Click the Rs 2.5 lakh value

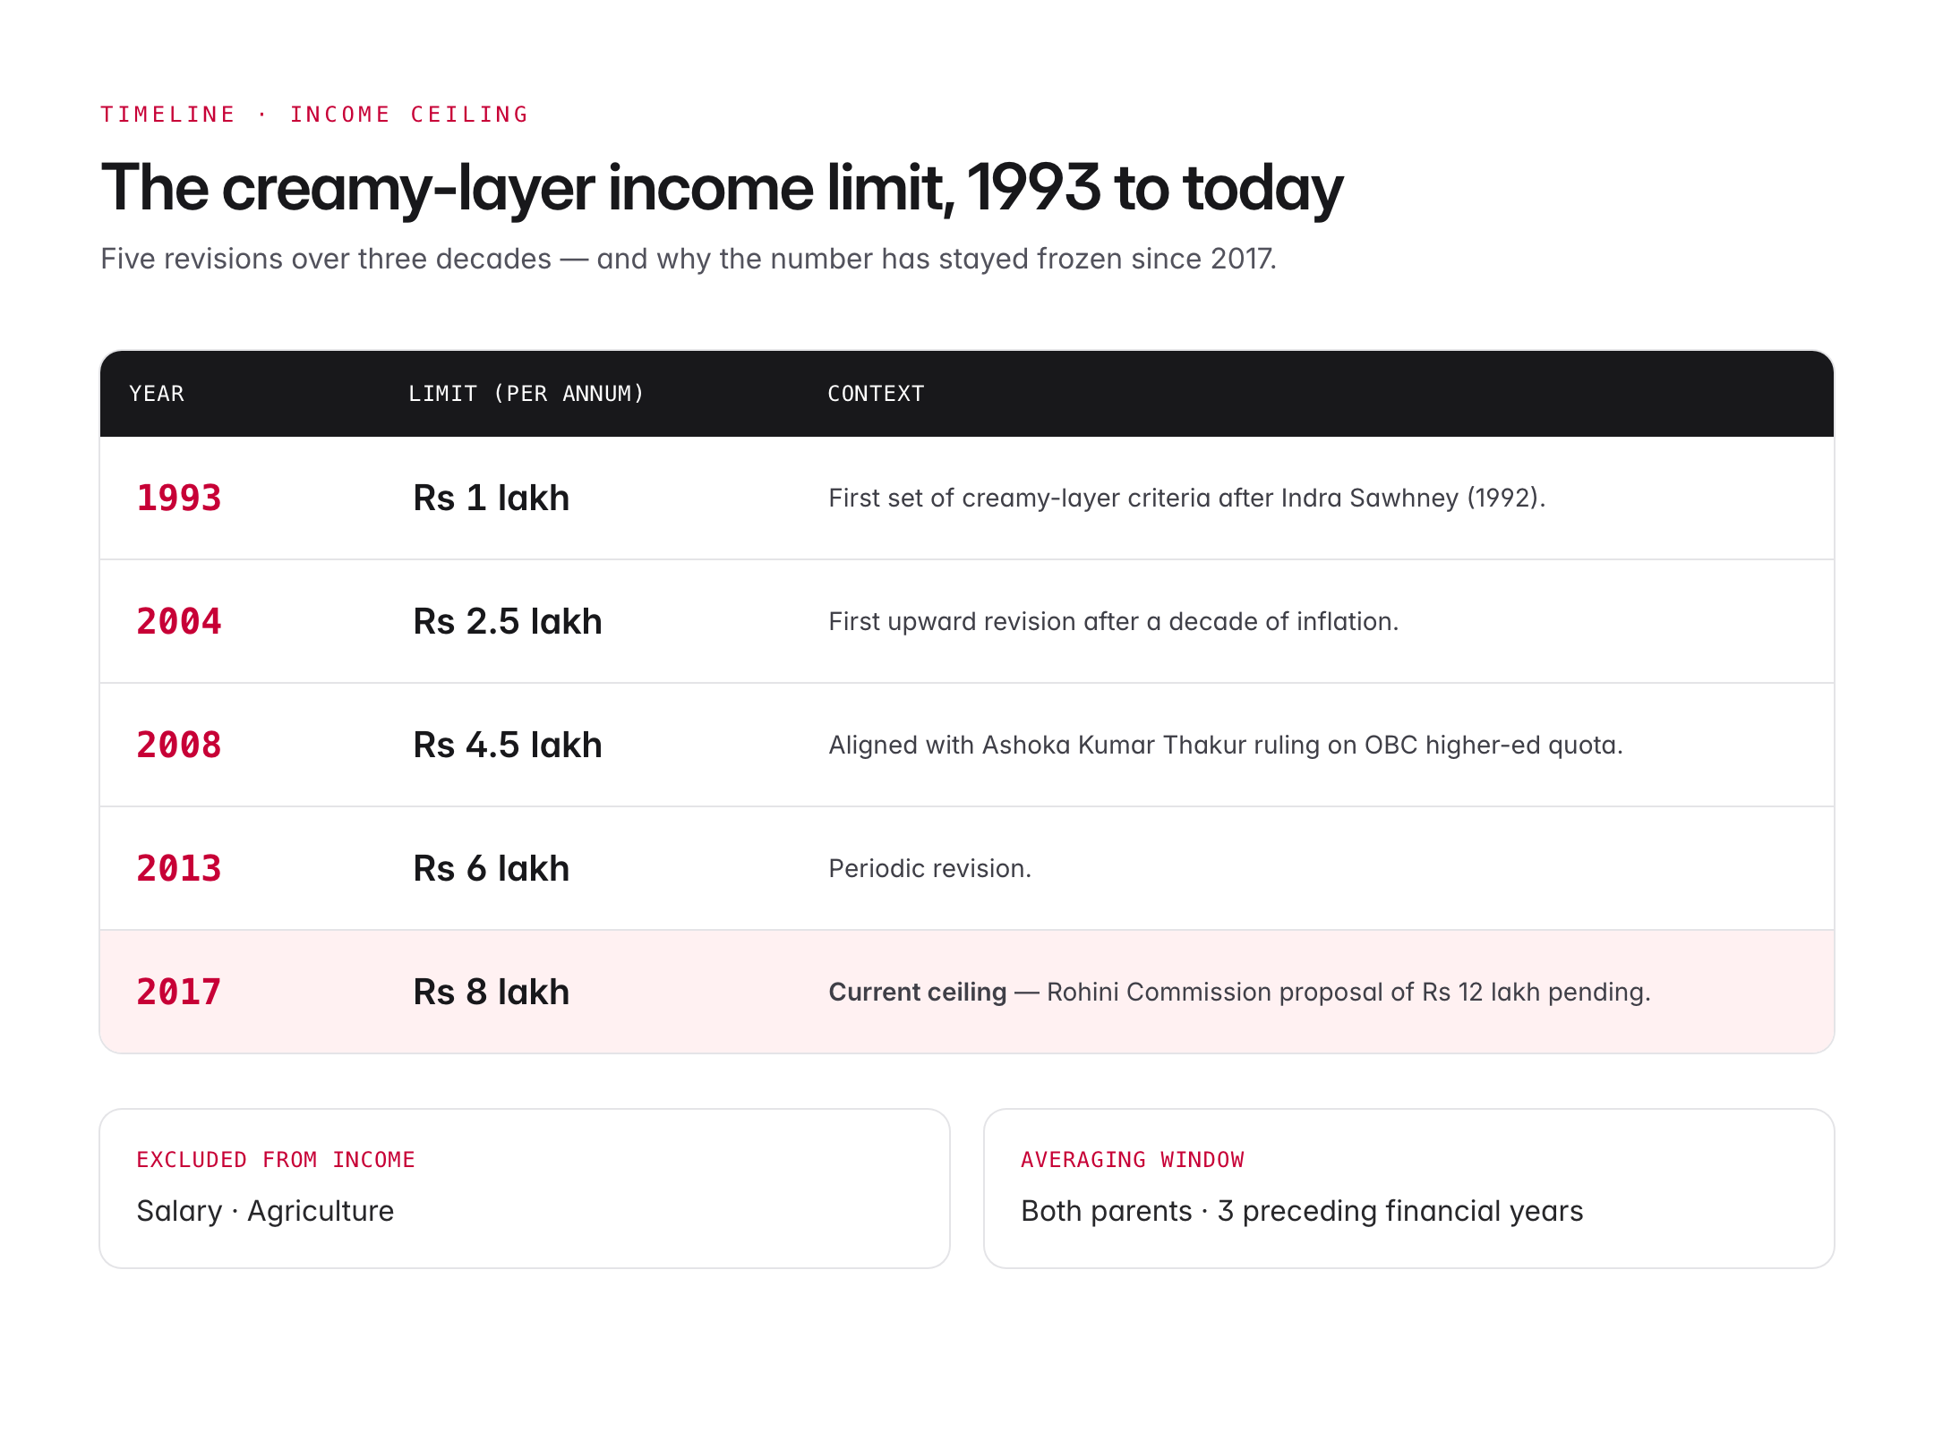click(508, 621)
